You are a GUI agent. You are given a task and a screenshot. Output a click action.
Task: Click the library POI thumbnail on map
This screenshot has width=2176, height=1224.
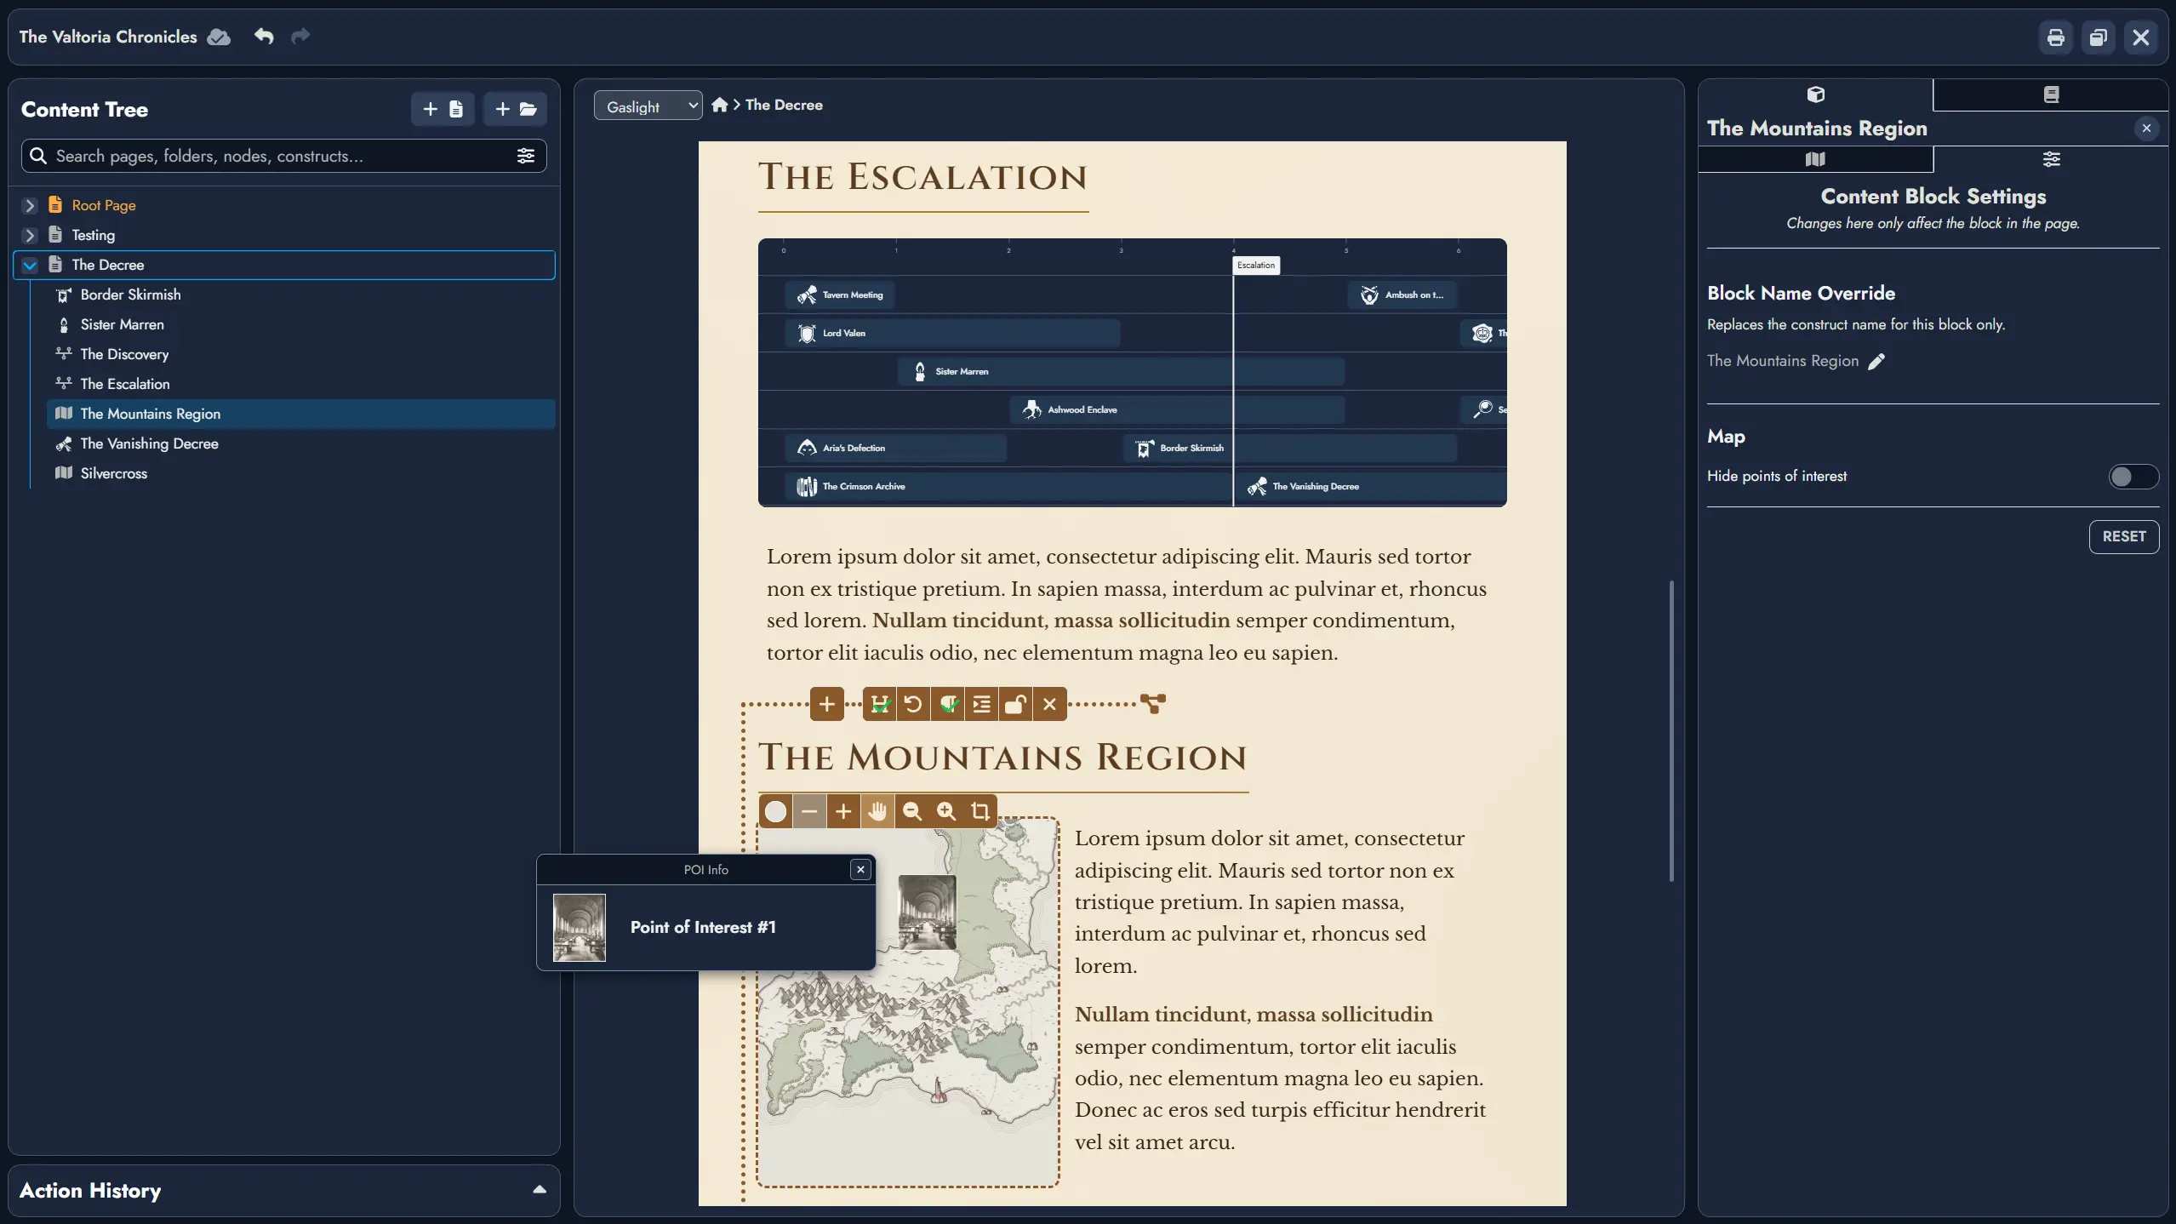(x=927, y=912)
